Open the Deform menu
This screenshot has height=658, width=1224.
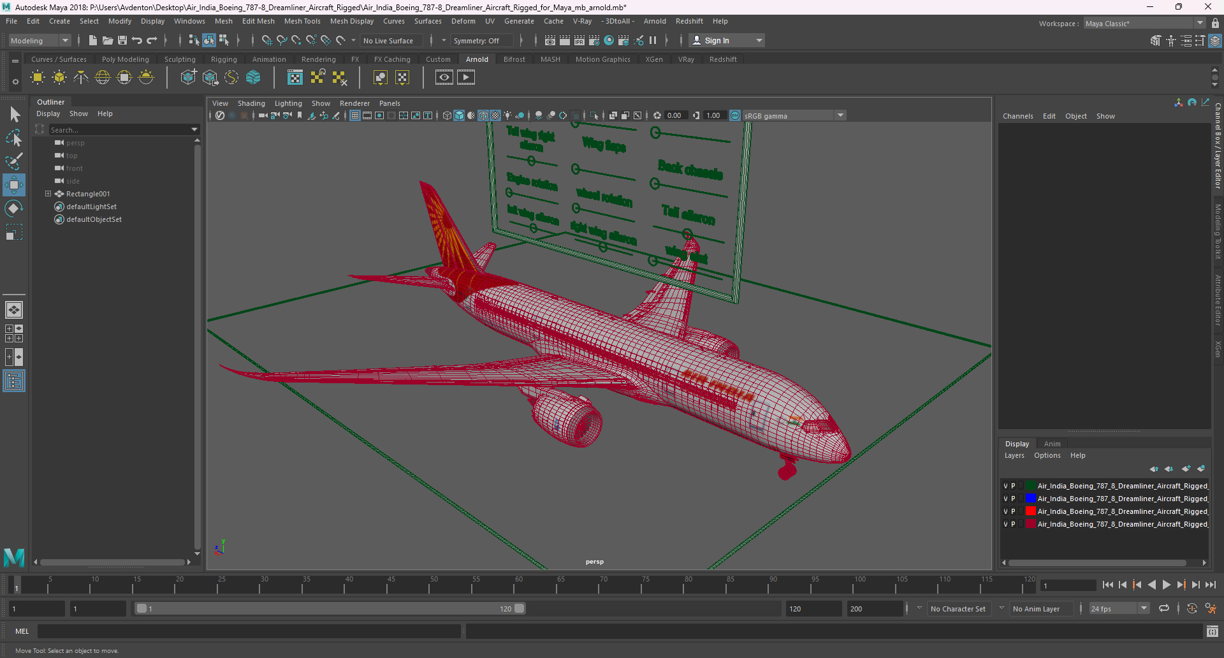[x=463, y=21]
